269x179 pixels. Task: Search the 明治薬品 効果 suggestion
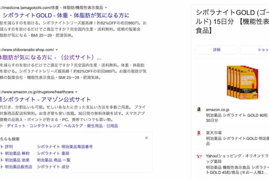pos(15,160)
